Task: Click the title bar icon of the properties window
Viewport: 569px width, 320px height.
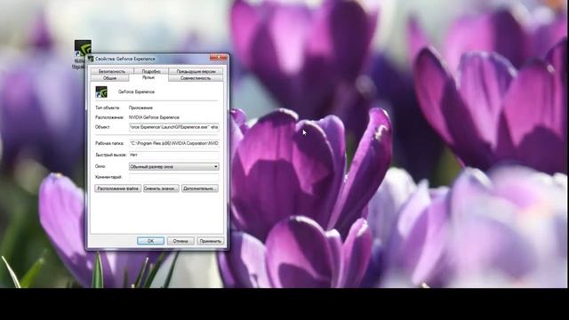Action: [x=91, y=59]
